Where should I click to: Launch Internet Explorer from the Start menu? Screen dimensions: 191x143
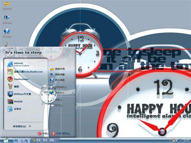click(x=19, y=64)
